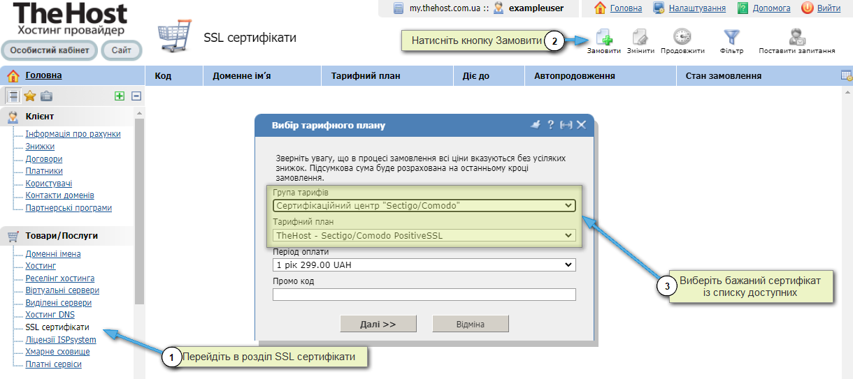Click the table settings icon at the header's right edge
The image size is (853, 379).
point(846,75)
